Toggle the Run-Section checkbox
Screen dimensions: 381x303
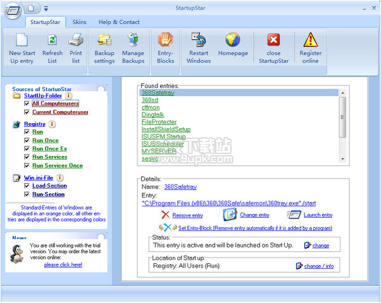pos(27,194)
